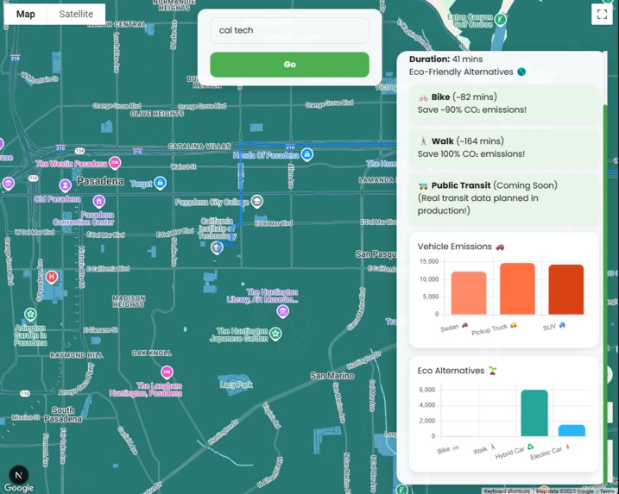Open Honda Of Pasadena shopping marker

(x=307, y=154)
